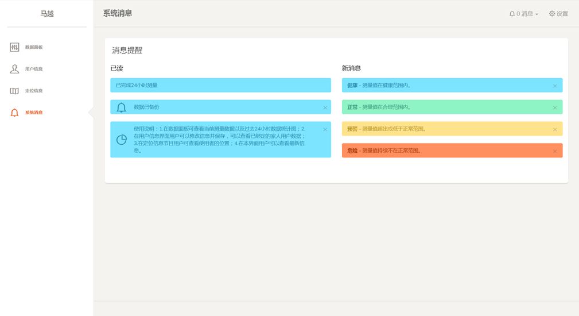Close the 正常 green alert message
579x316 pixels.
(x=554, y=107)
